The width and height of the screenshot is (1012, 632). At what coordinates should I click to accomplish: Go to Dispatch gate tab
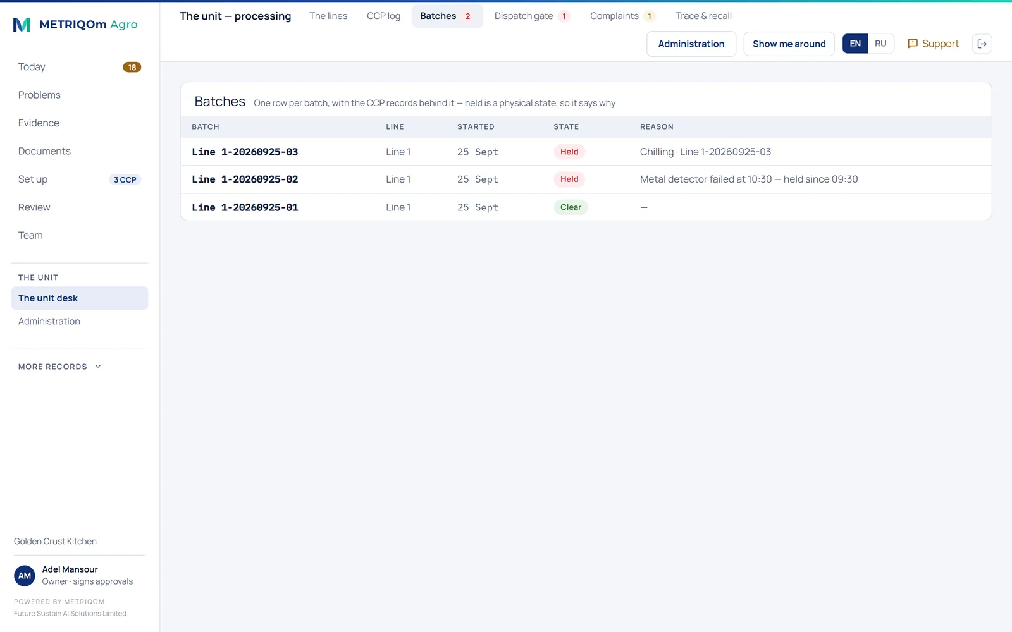coord(532,16)
